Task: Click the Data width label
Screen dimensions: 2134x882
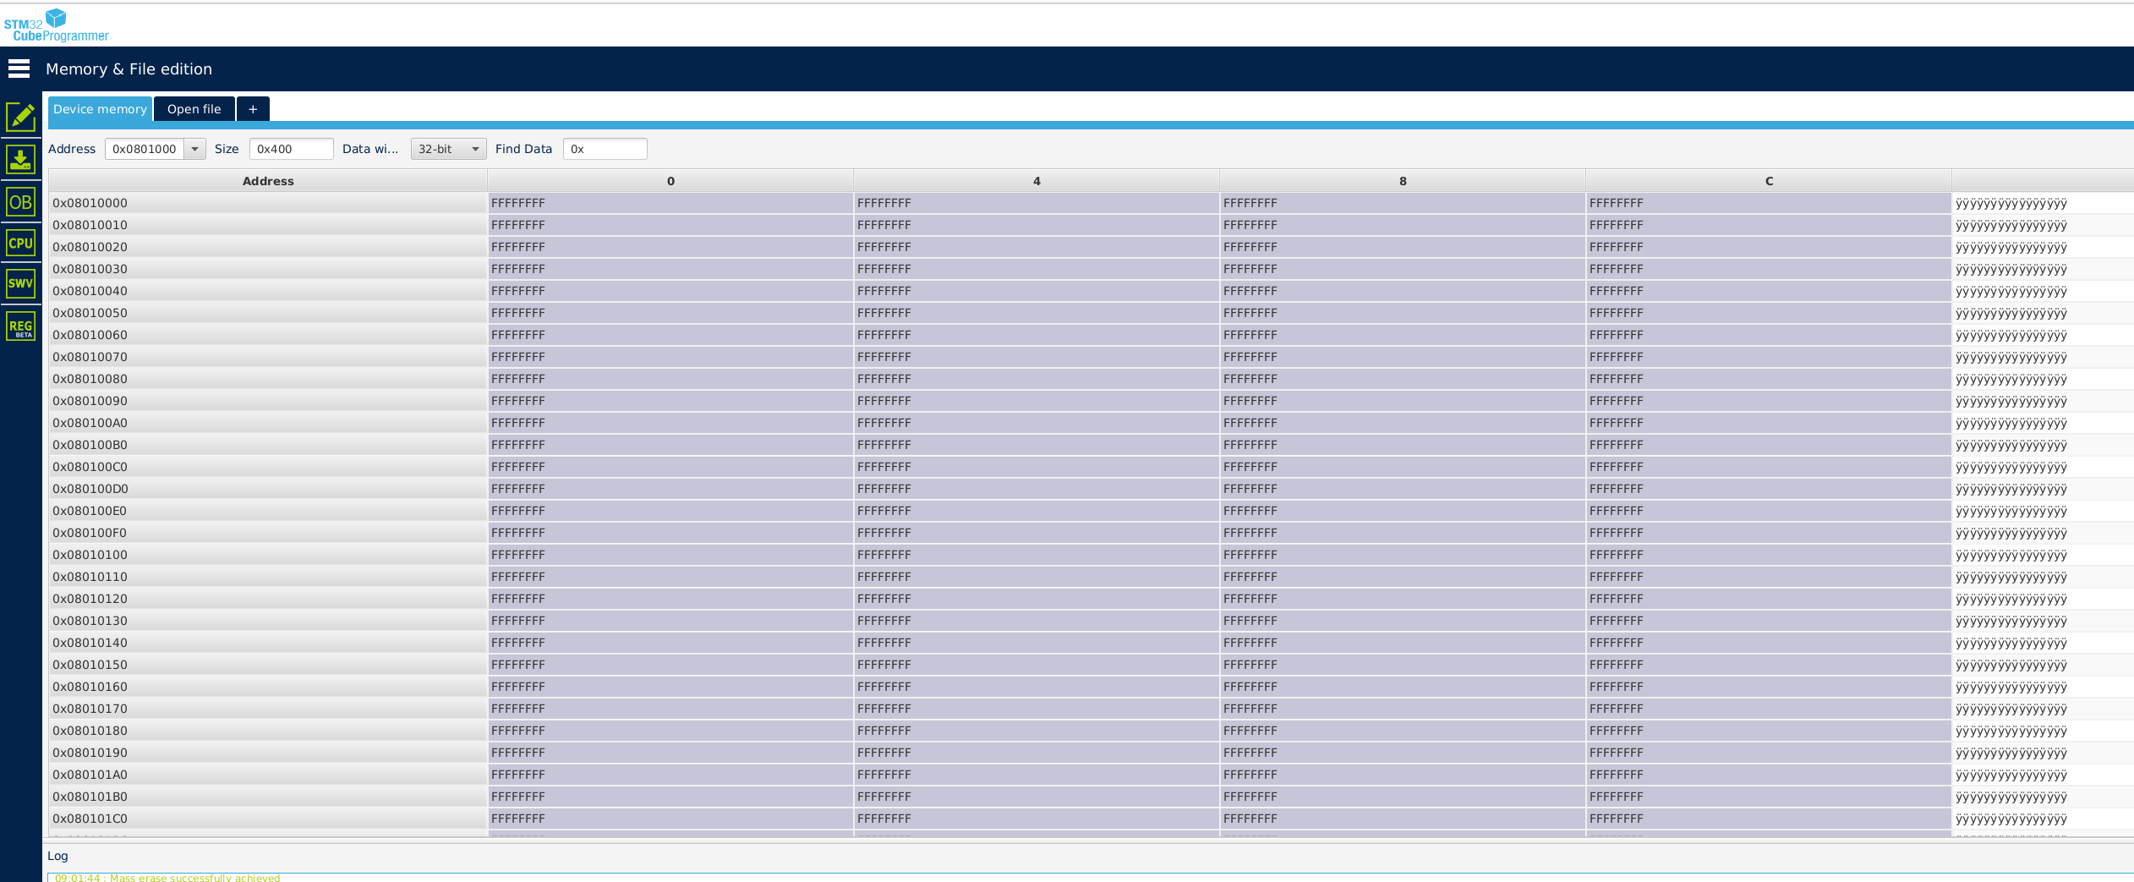Action: point(370,149)
